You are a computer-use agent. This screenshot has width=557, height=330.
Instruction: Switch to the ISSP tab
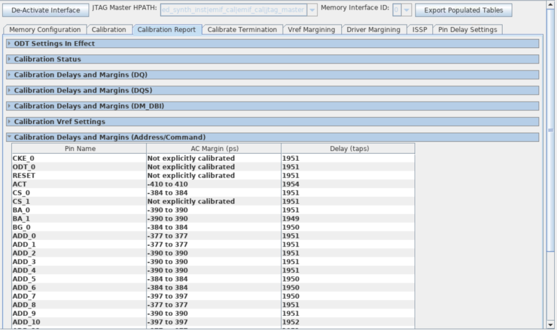419,30
